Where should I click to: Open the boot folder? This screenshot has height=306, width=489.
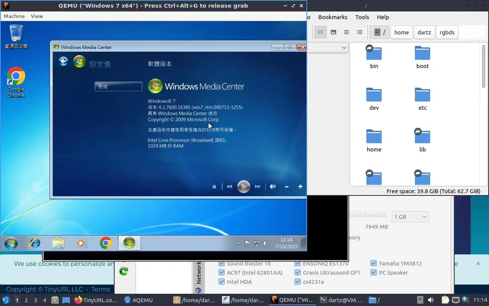(423, 57)
